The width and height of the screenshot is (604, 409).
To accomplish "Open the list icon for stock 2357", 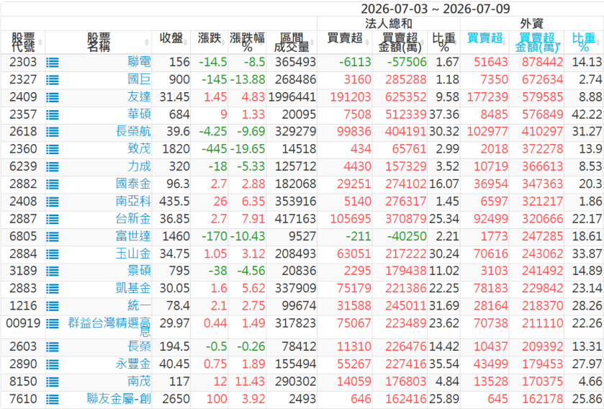I will (53, 114).
